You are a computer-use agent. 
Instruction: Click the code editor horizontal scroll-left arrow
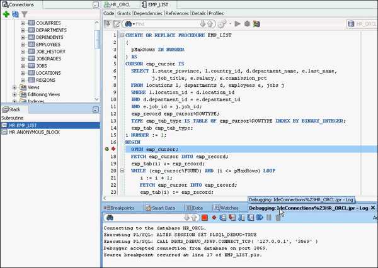coord(105,198)
